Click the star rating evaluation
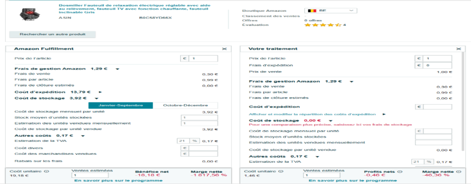Viewport: 471px width, 184px height. [323, 25]
